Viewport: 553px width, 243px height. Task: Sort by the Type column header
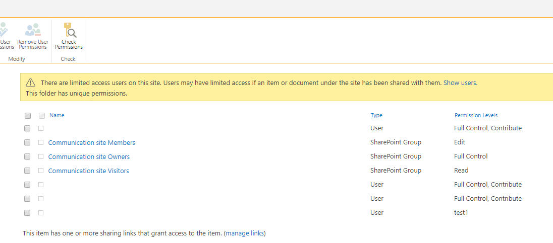click(376, 115)
